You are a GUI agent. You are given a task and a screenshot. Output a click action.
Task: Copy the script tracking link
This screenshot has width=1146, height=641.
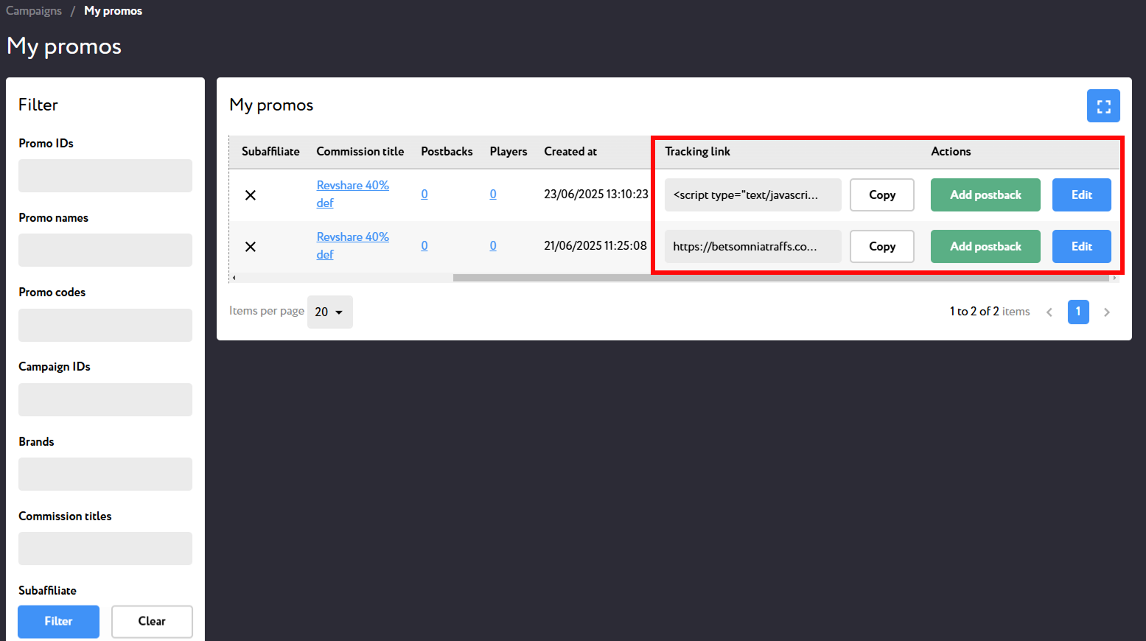882,195
